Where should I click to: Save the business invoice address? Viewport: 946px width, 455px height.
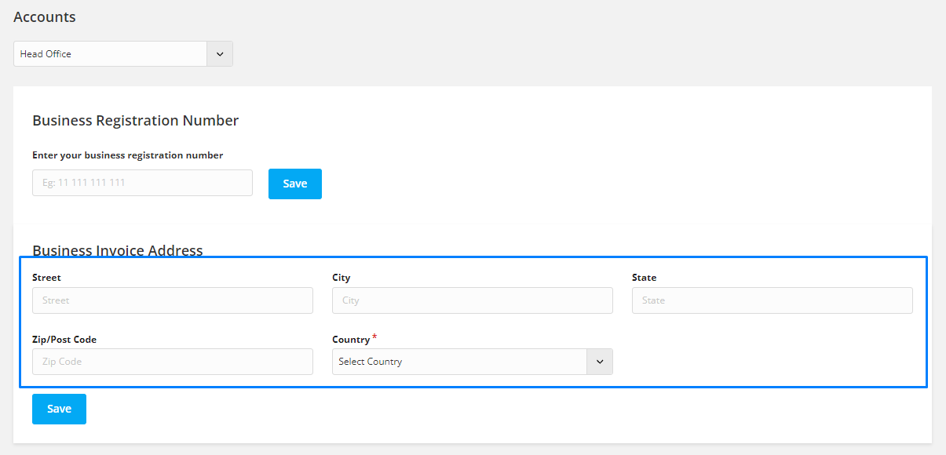pos(59,409)
